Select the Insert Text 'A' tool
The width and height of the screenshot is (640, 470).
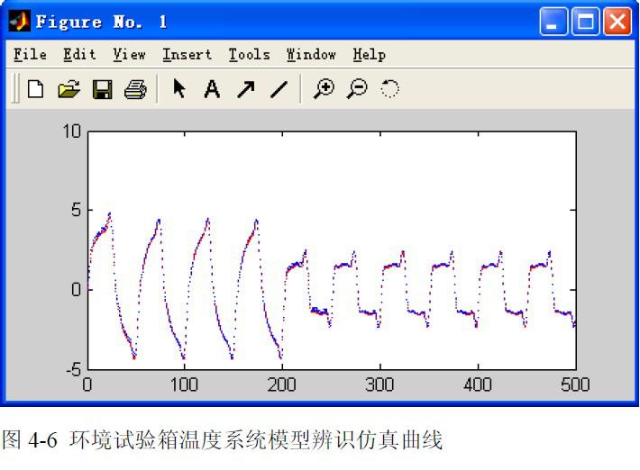(x=212, y=89)
